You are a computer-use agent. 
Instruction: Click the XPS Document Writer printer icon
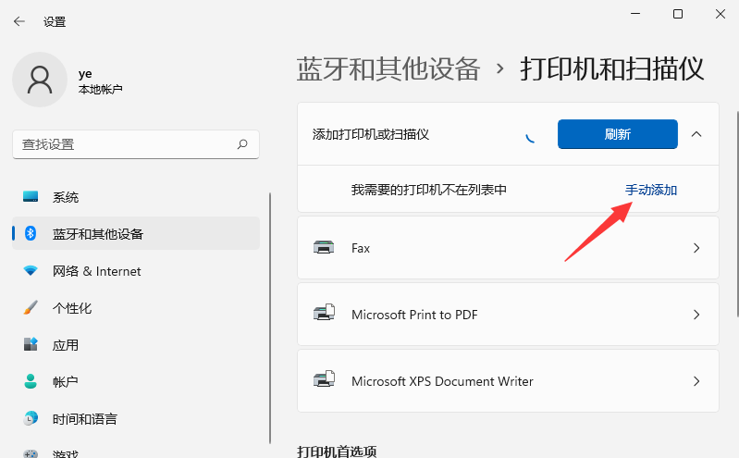(324, 379)
